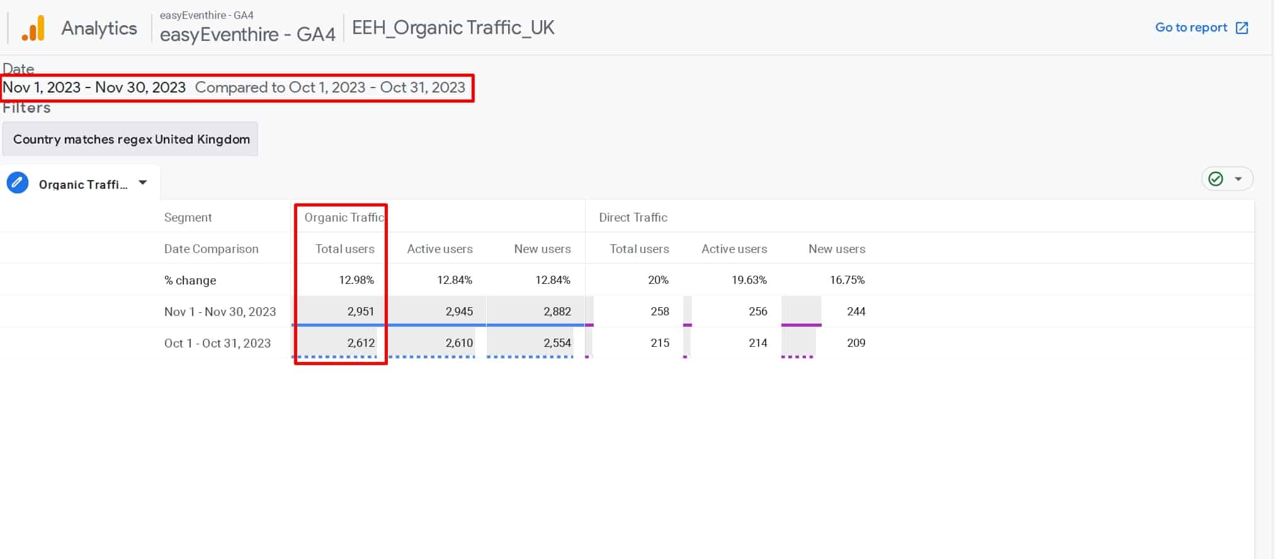Open the Go to report link

pos(1191,28)
